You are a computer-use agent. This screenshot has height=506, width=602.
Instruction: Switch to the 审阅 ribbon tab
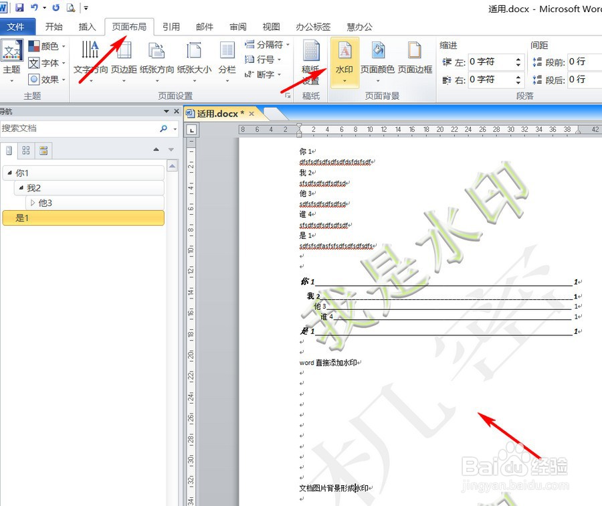point(238,27)
